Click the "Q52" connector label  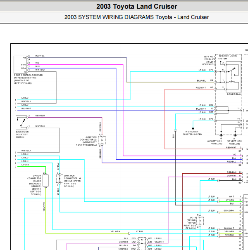(150, 245)
